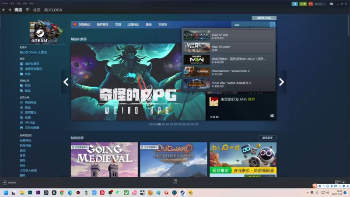Screen dimensions: 350x197
Task: Open friends and chat plus icon
Action: [343, 182]
